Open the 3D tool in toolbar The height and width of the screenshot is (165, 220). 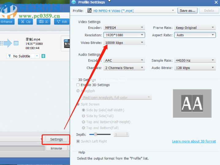pyautogui.click(x=43, y=22)
